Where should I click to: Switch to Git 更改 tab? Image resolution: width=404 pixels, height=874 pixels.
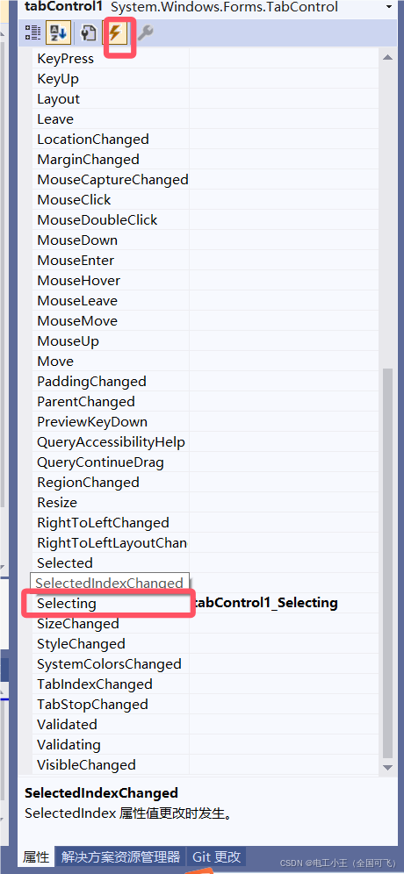(x=217, y=856)
